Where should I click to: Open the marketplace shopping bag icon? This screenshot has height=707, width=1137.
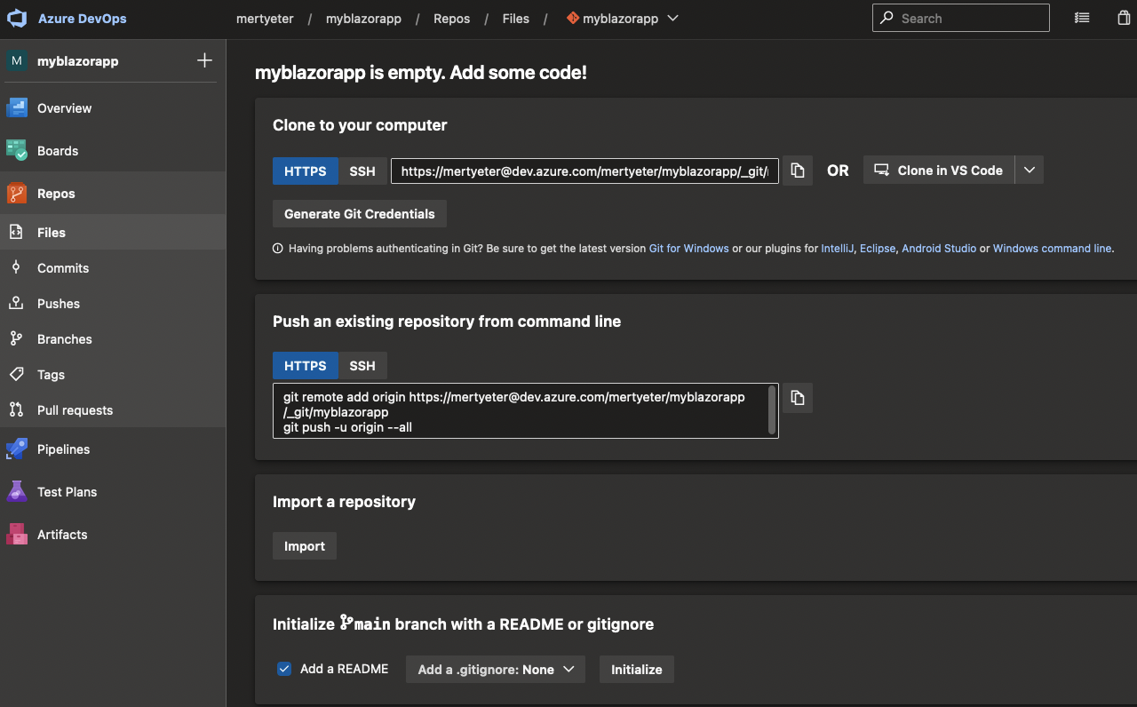[1124, 18]
